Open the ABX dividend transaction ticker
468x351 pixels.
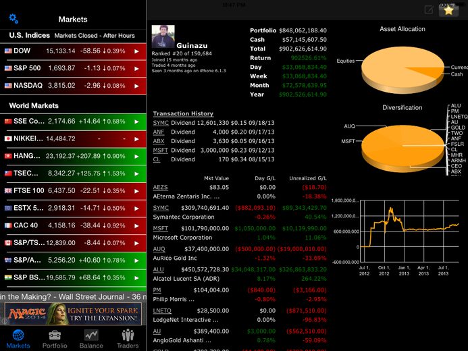pos(159,141)
